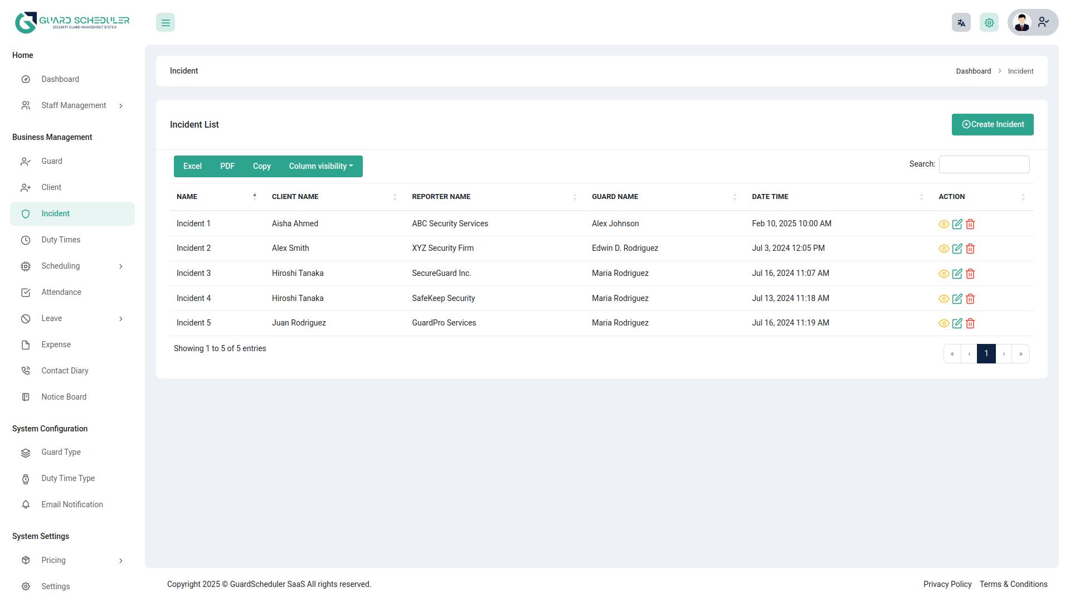Click the hamburger menu toggle button
The height and width of the screenshot is (602, 1070).
(x=165, y=22)
